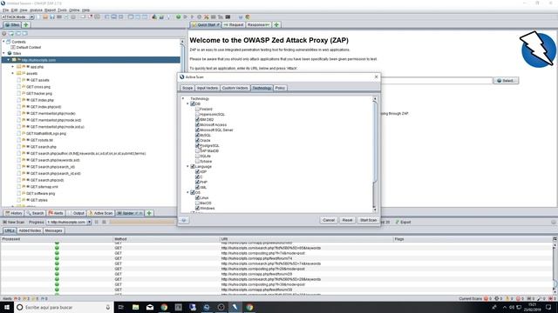
Task: Click the Select... button
Action: 506,81
